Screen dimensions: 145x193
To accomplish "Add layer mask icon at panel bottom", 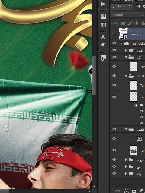I will [134, 191].
